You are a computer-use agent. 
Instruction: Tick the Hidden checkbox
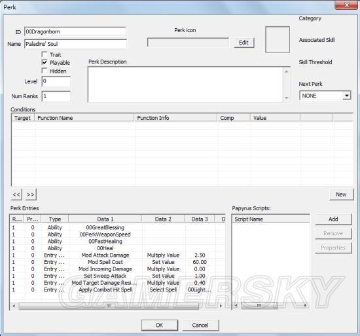45,71
